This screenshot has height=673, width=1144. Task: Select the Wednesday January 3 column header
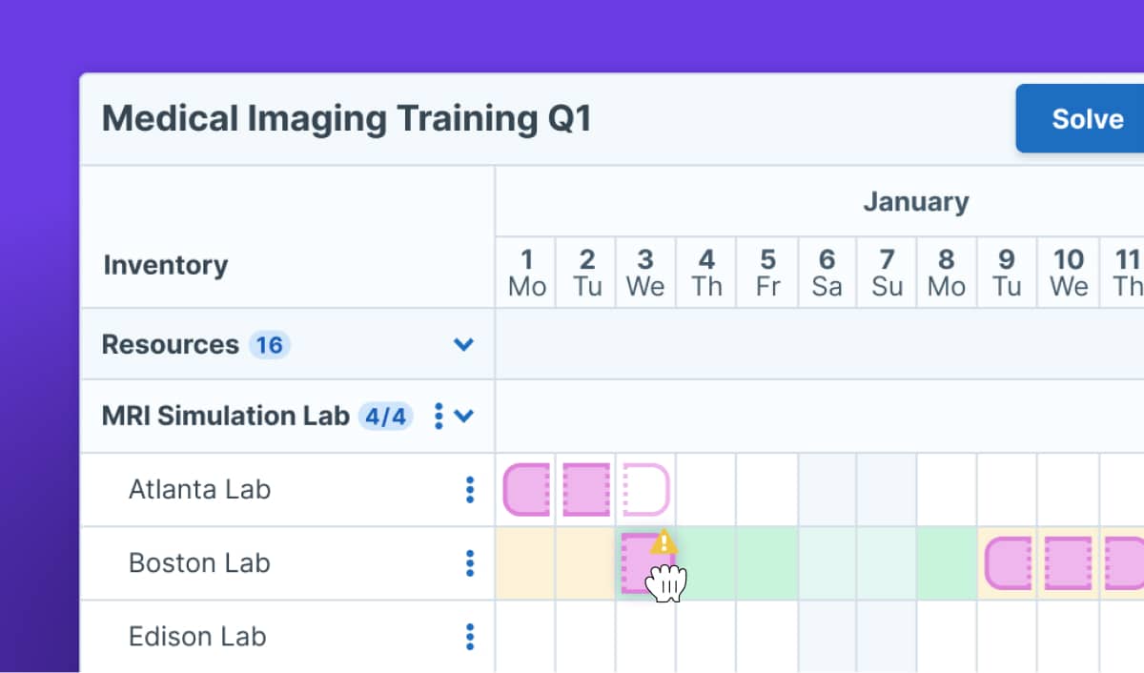pyautogui.click(x=645, y=273)
